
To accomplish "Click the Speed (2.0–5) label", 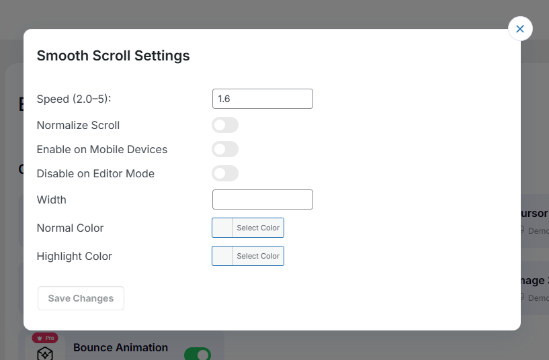I will click(74, 99).
